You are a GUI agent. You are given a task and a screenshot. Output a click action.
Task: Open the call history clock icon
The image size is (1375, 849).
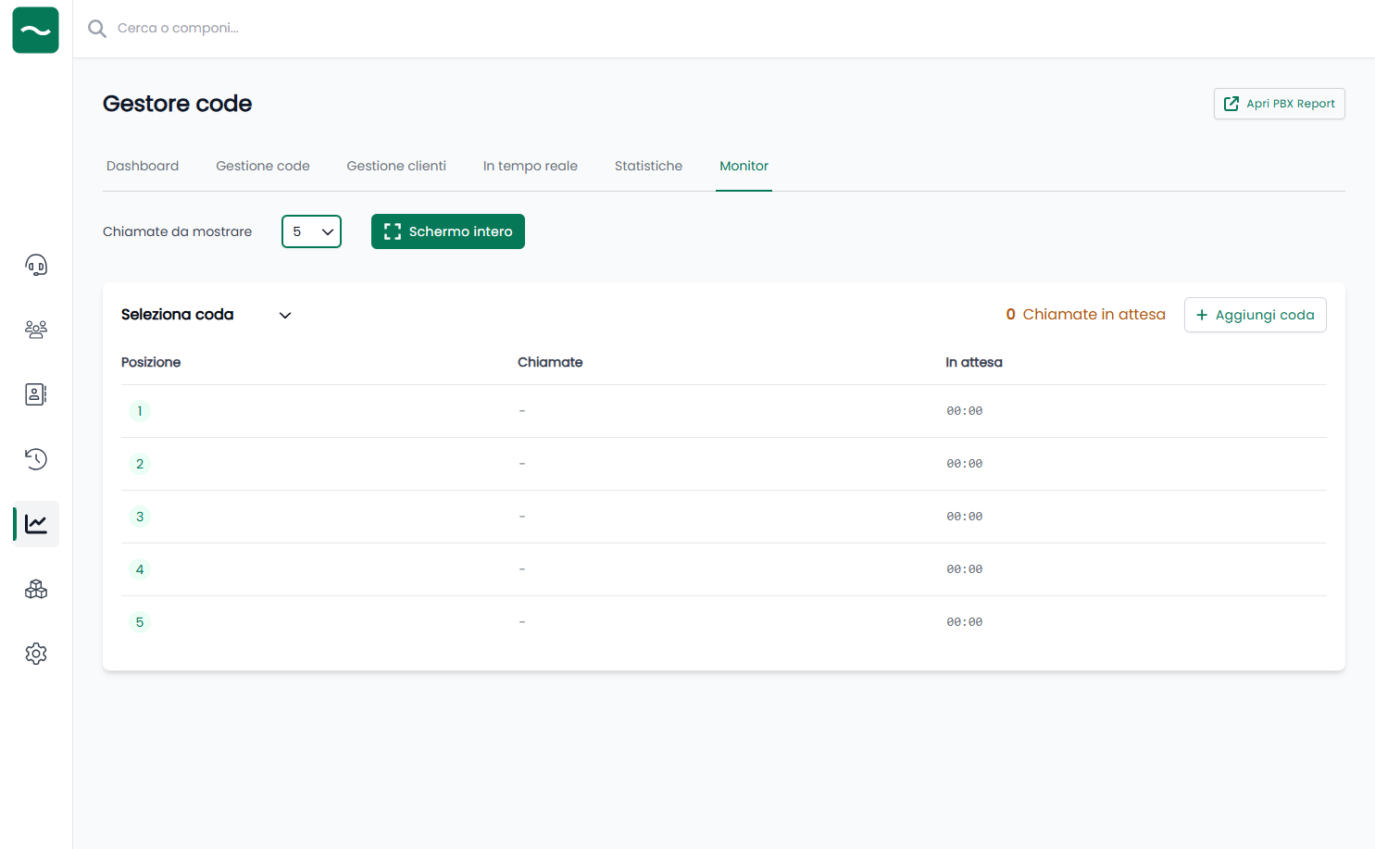(36, 459)
